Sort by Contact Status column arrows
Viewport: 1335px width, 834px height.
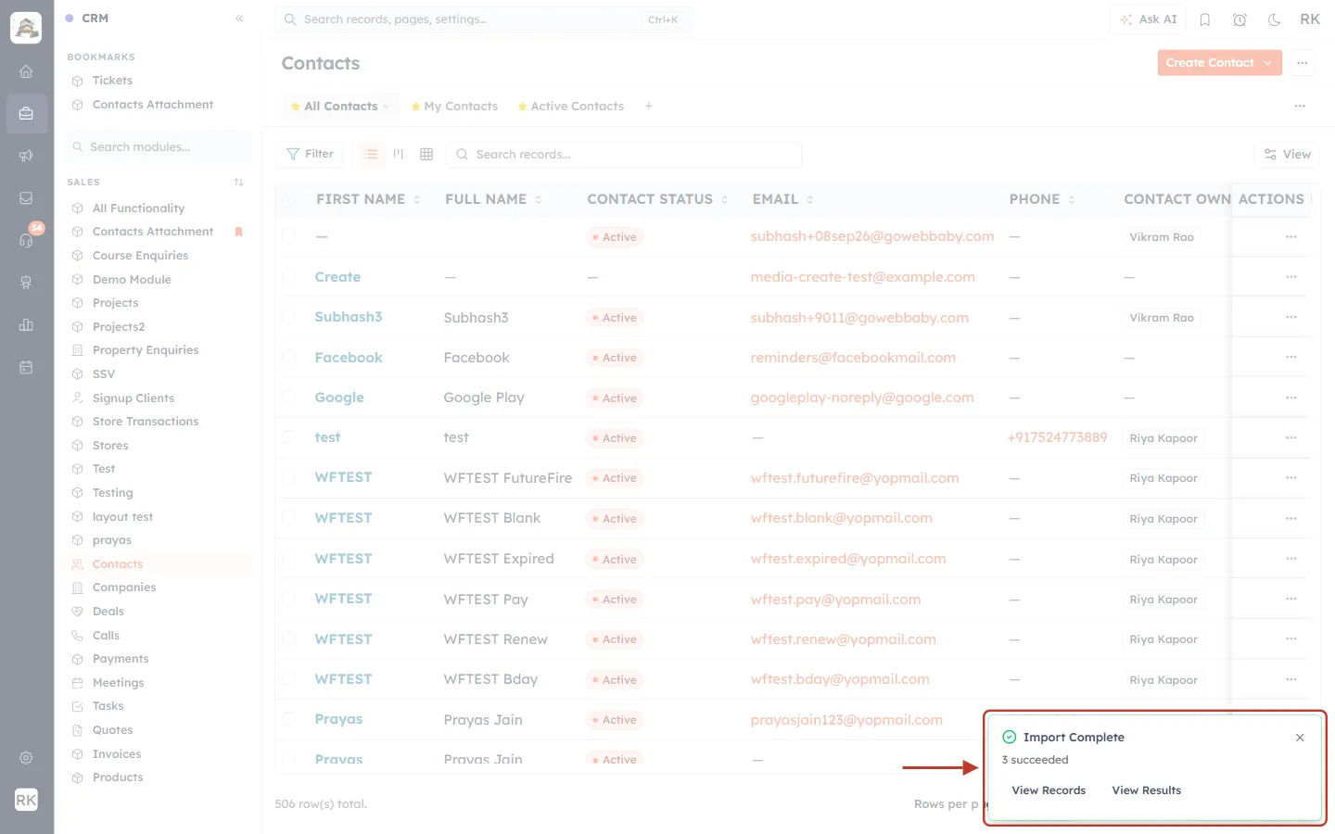[x=725, y=199]
